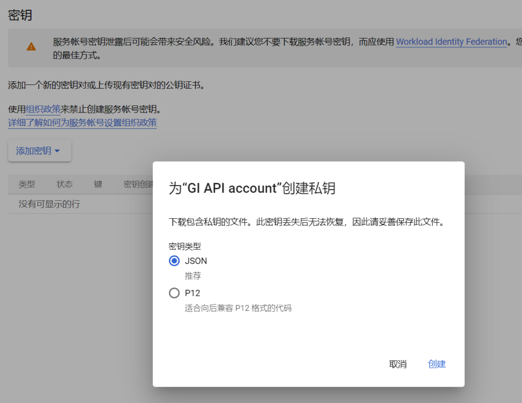Click the 类型 column header
This screenshot has width=522, height=403.
[27, 184]
